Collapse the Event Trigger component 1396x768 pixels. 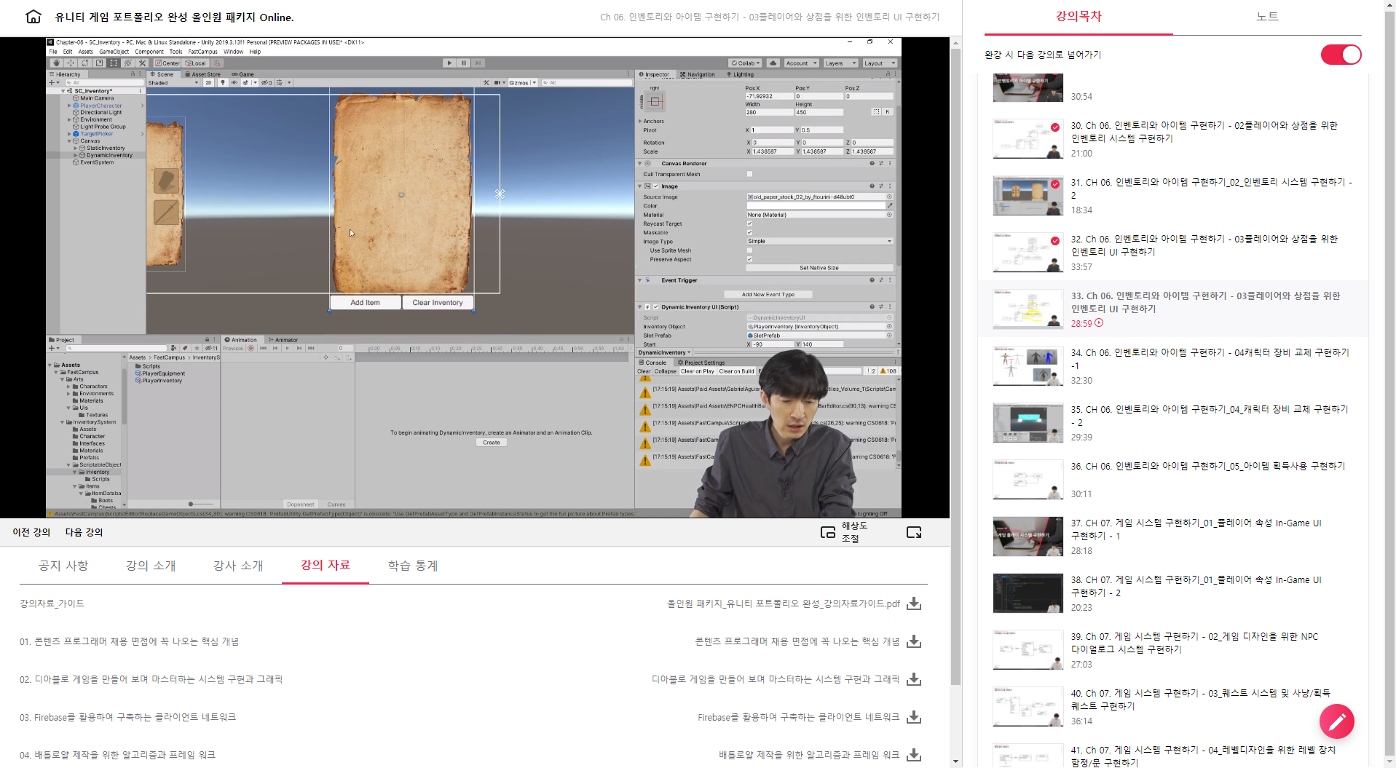[640, 280]
